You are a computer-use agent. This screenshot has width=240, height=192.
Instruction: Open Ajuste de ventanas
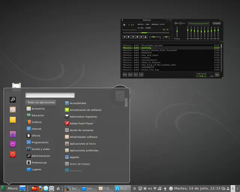click(79, 130)
